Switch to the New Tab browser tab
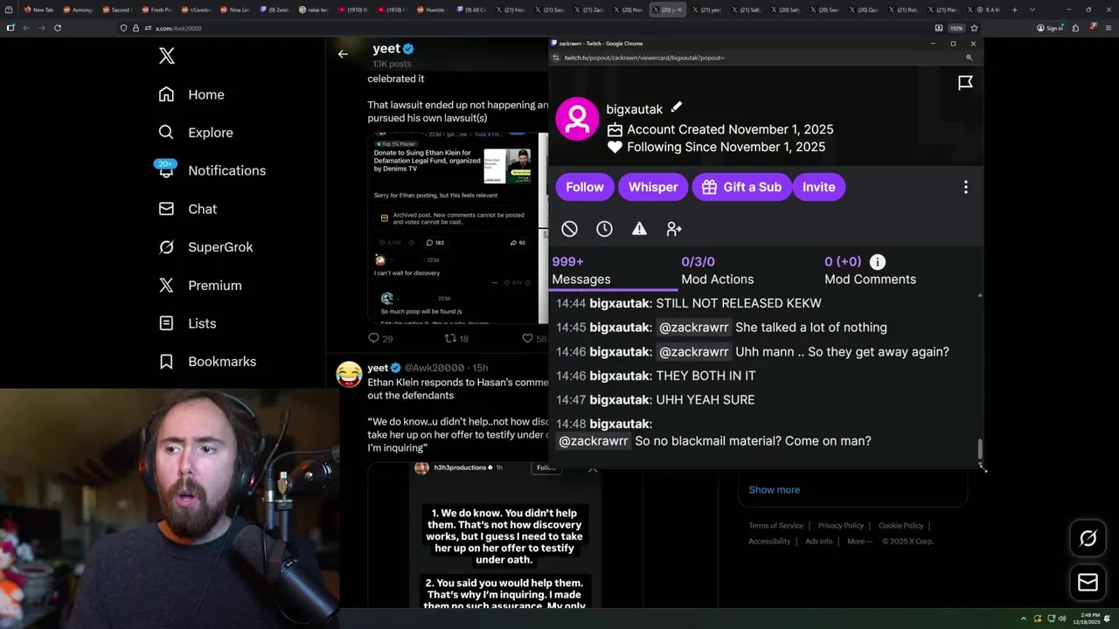Viewport: 1119px width, 629px height. pos(39,10)
